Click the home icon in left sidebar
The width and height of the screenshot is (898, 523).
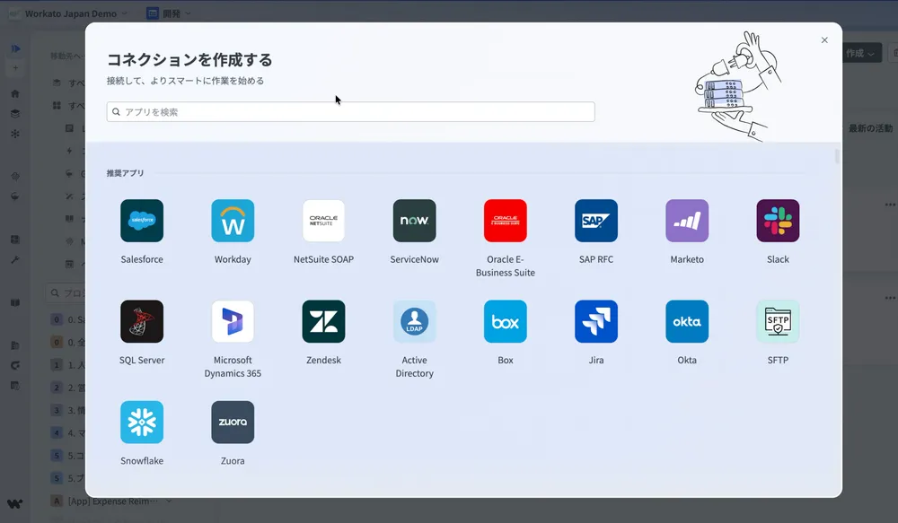tap(15, 93)
